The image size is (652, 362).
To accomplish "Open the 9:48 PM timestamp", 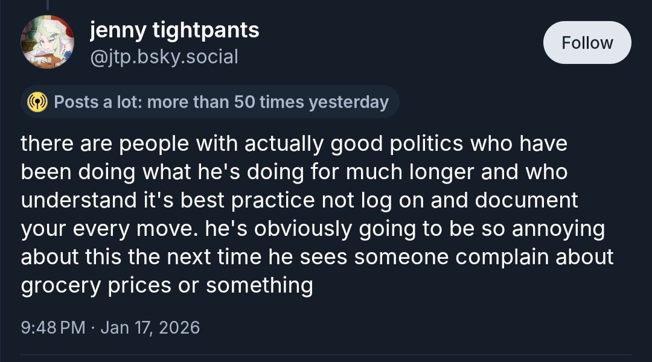I will (x=53, y=328).
